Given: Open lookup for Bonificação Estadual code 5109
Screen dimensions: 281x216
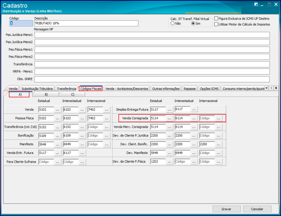Looking at the screenshot, I should pyautogui.click(x=57, y=136).
